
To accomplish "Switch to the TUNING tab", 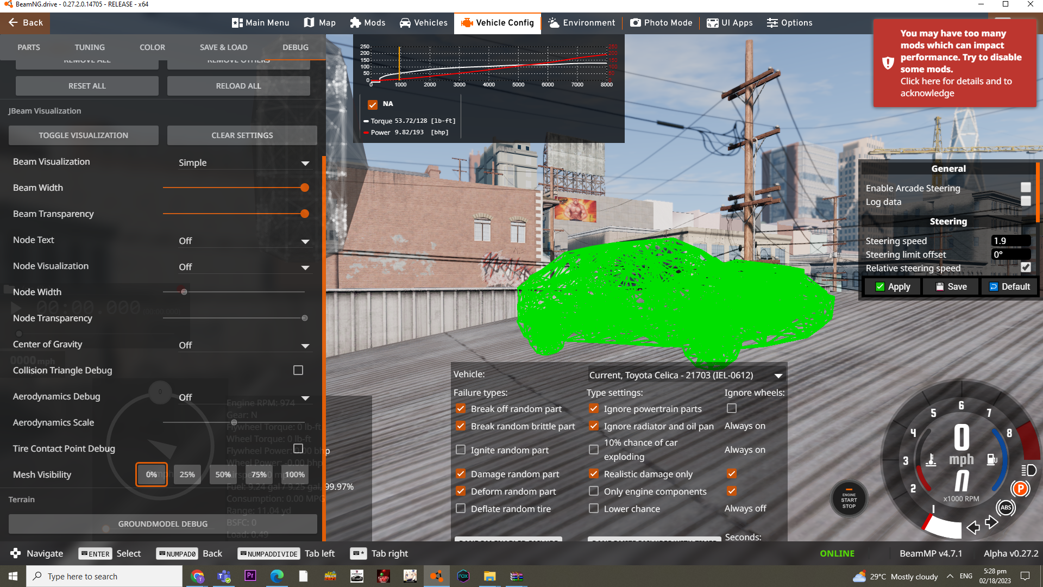I will click(90, 47).
